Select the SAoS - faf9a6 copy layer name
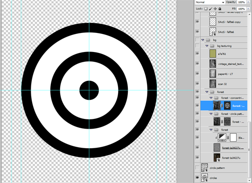Image resolution: width=252 pixels, height=183 pixels. coord(229,22)
